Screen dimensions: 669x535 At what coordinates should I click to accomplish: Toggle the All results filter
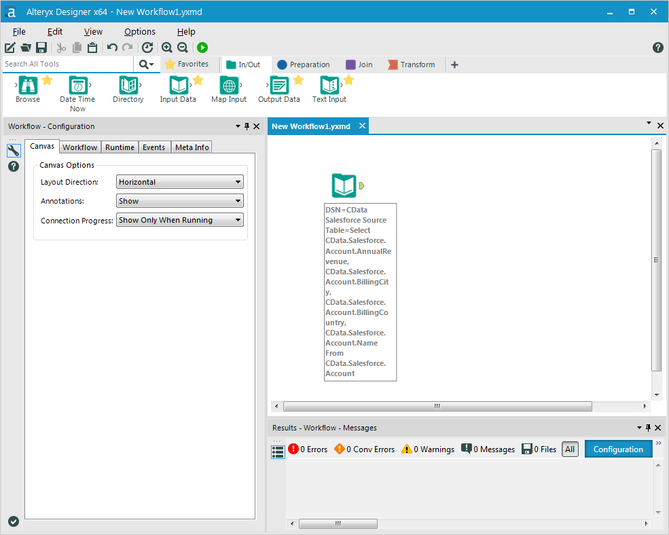[x=570, y=449]
